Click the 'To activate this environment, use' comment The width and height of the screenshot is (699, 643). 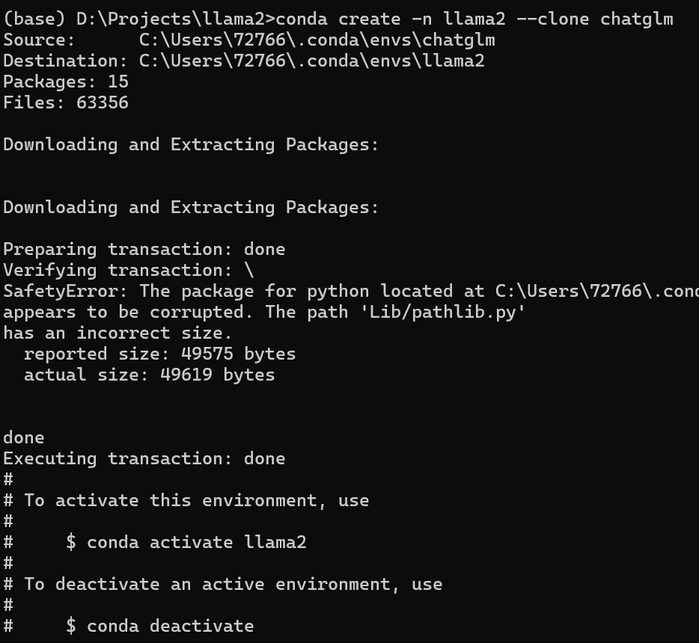tap(196, 500)
